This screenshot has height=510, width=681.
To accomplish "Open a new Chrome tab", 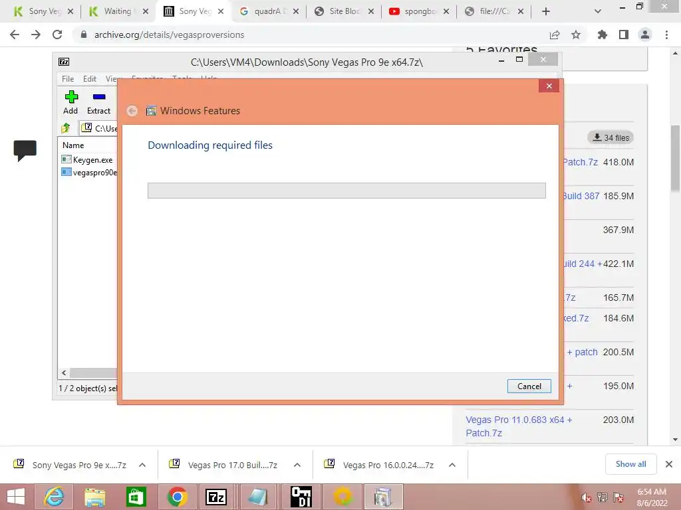I will click(546, 12).
